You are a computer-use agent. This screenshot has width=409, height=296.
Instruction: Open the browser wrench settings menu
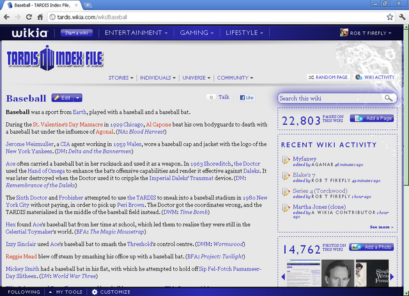point(402,17)
